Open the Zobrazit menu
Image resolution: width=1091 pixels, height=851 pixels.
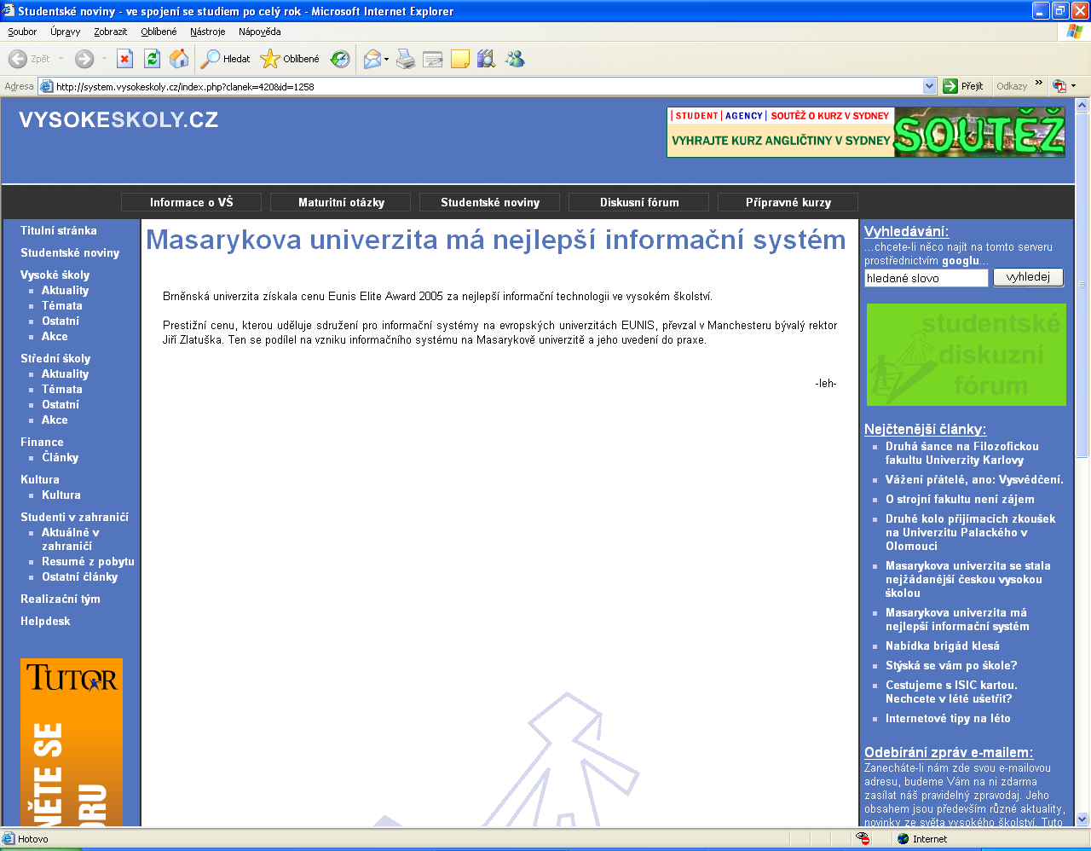pos(110,32)
